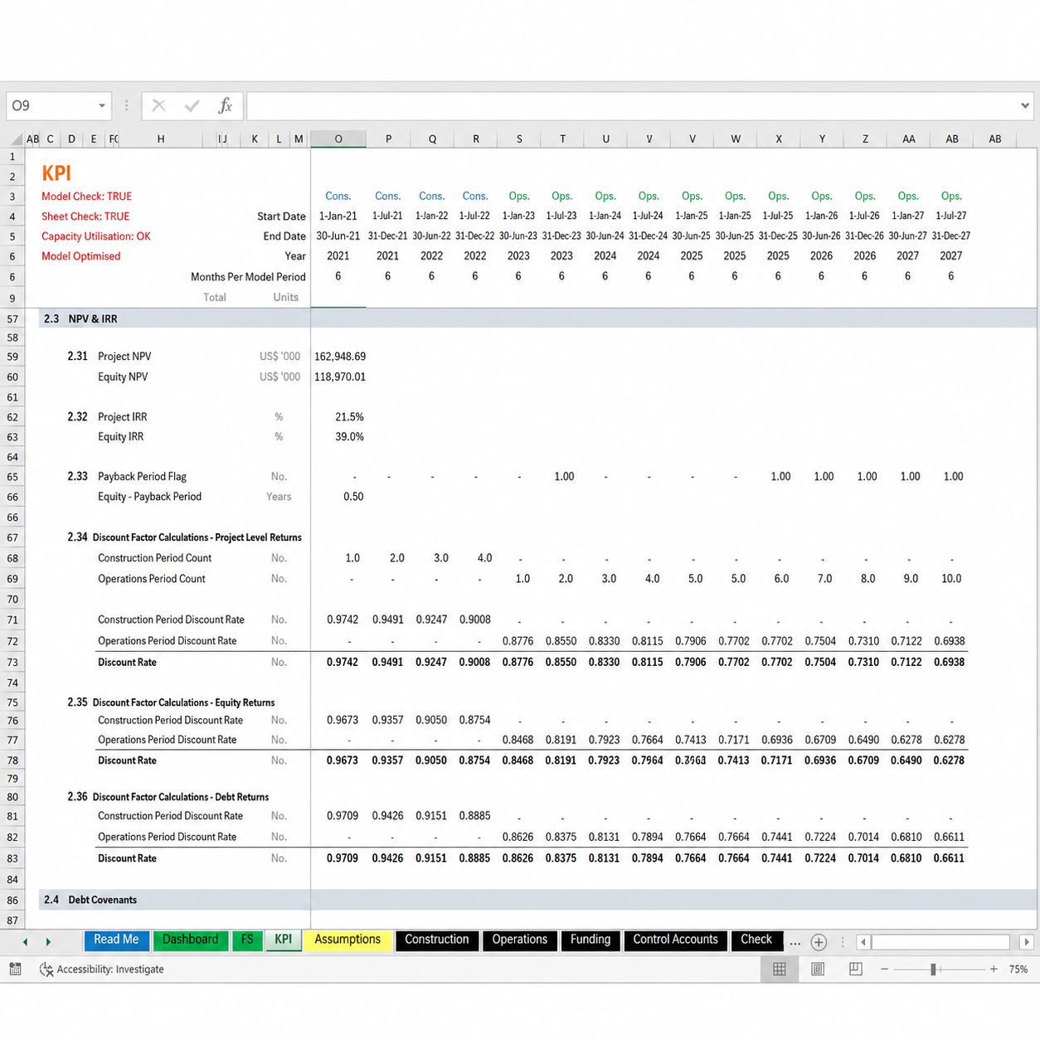Image resolution: width=1040 pixels, height=1040 pixels.
Task: Adjust the zoom slider handle
Action: click(x=934, y=969)
